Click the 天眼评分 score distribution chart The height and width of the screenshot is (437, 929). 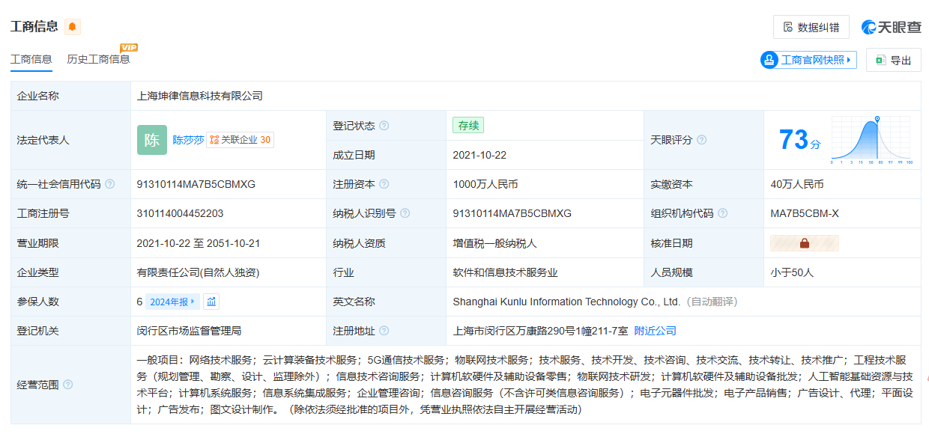tap(871, 140)
